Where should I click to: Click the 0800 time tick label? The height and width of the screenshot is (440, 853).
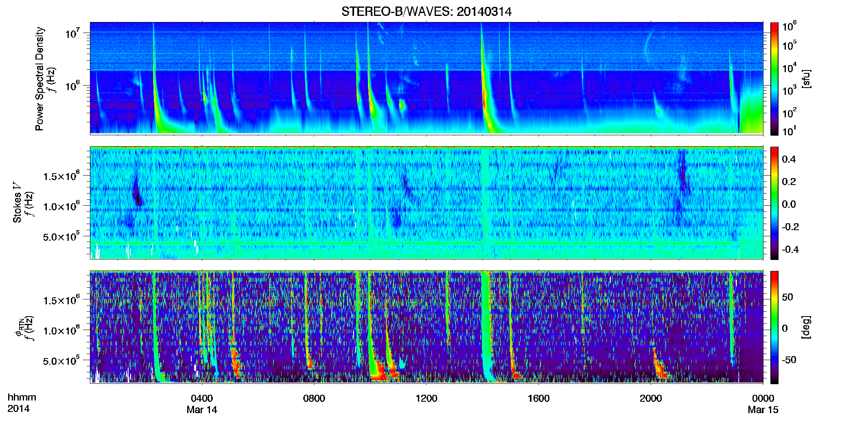coord(314,398)
